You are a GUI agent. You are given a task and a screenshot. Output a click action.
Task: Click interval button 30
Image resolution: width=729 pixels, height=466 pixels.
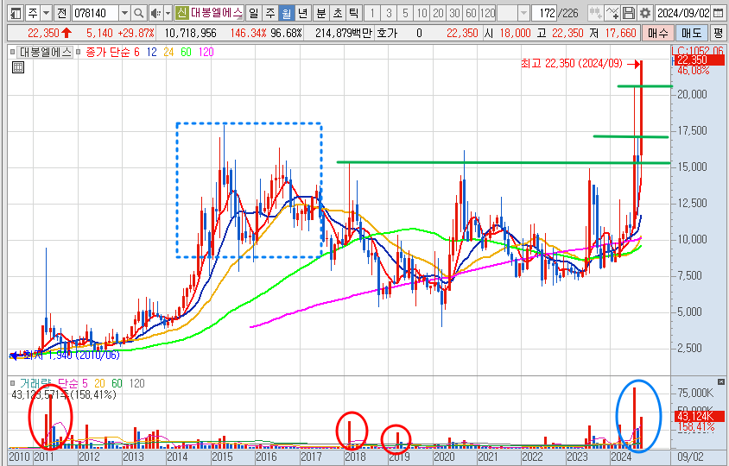454,13
